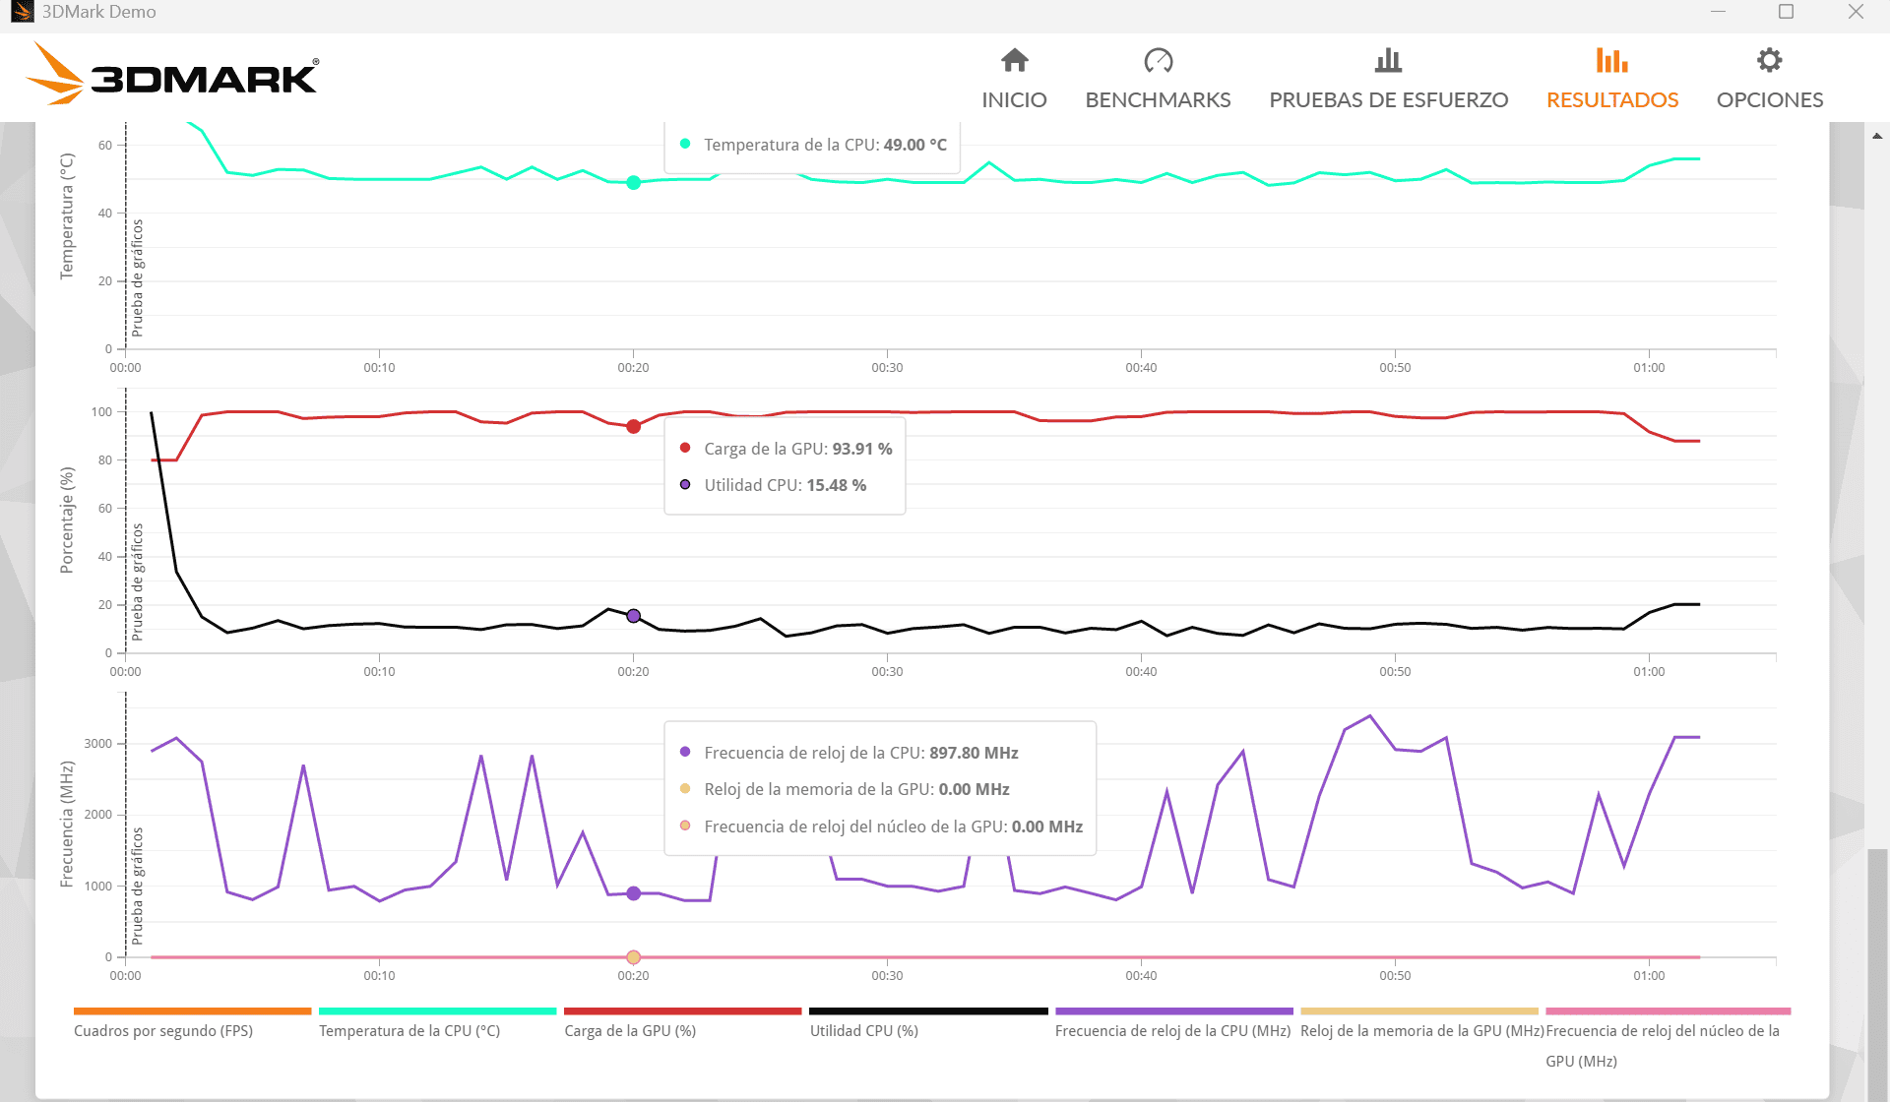Click the RESULTADOS orange bars icon

pos(1611,61)
